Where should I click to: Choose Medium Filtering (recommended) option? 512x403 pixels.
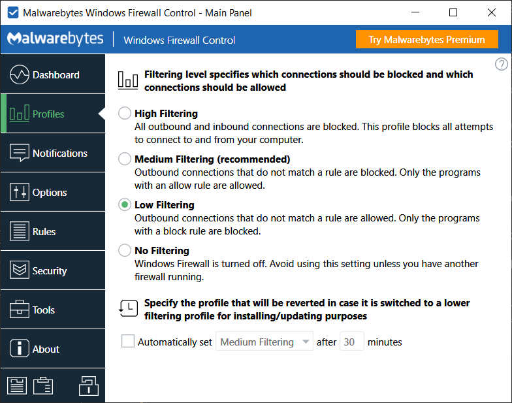pos(125,159)
